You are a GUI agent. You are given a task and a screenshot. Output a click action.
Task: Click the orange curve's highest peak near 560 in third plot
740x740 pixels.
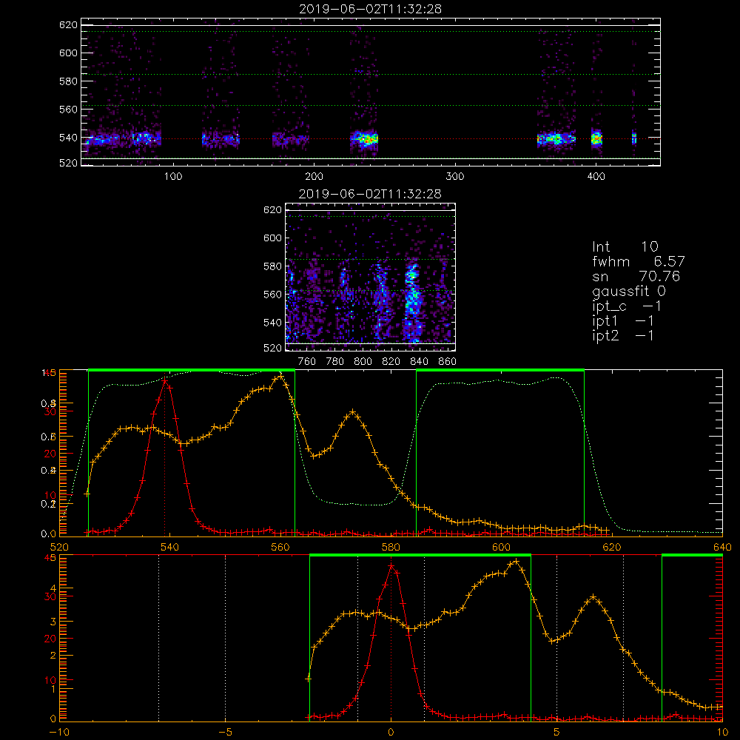click(280, 377)
